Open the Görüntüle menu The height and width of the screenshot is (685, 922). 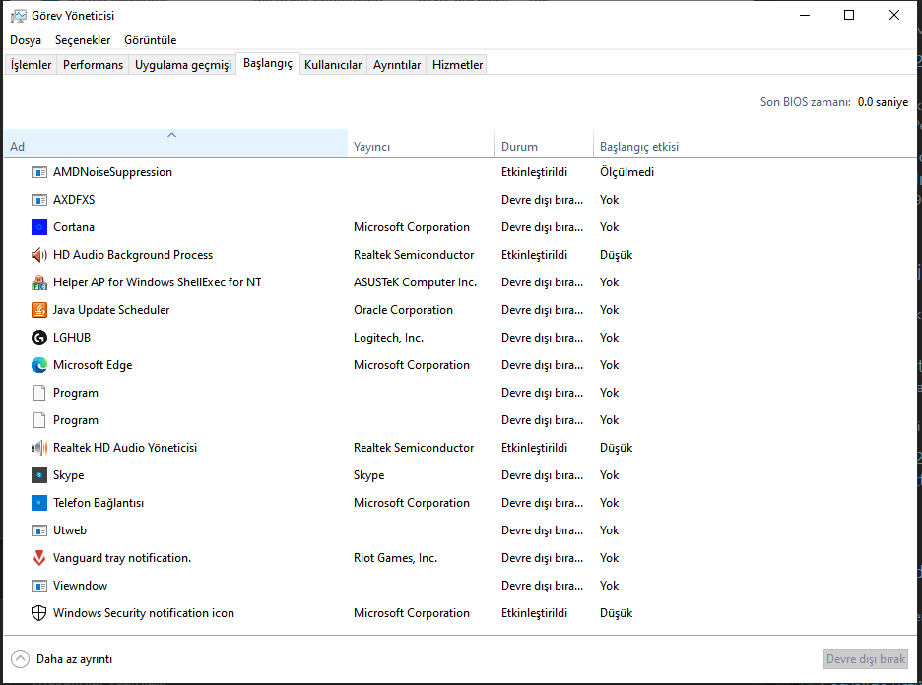click(151, 40)
